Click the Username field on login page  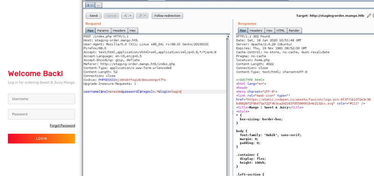42,99
